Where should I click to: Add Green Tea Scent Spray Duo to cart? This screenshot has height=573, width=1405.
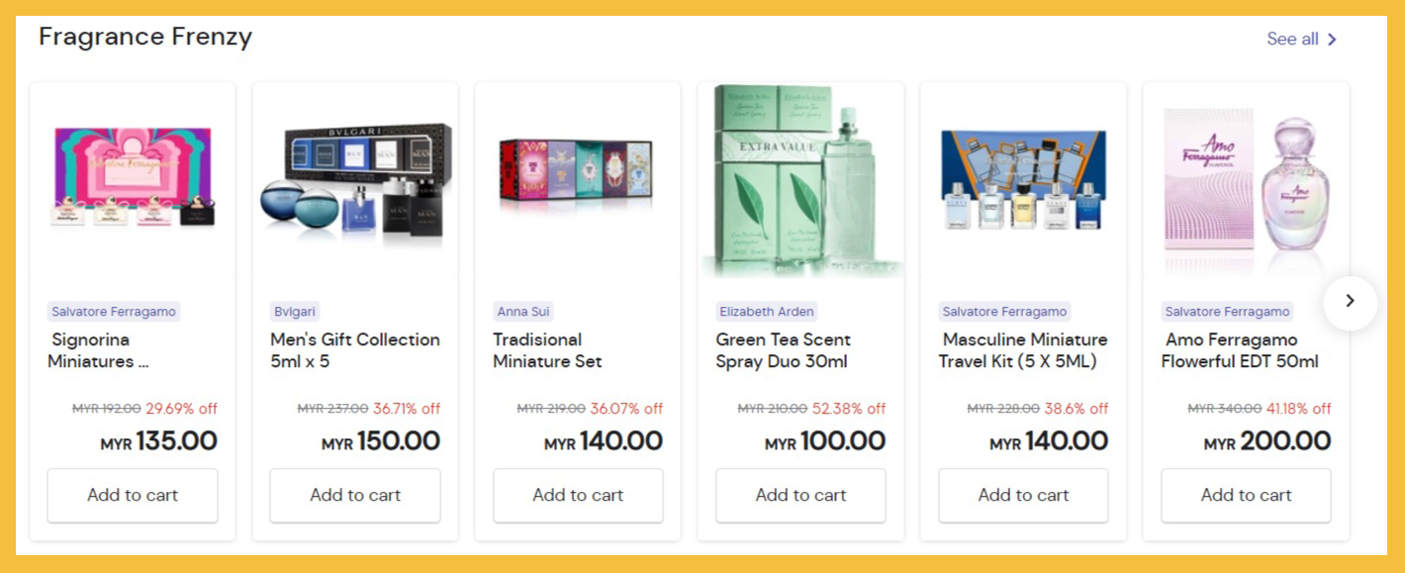pyautogui.click(x=800, y=495)
